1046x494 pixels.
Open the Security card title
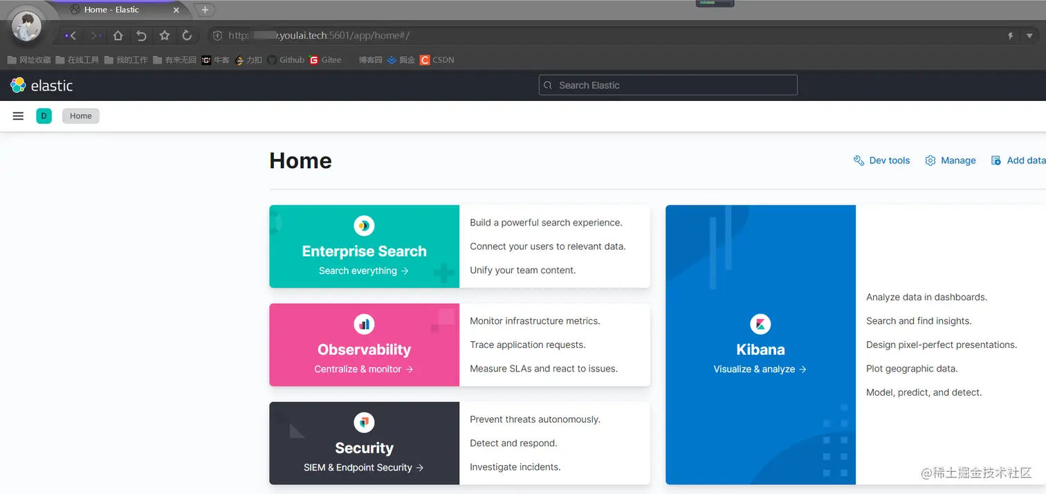(364, 448)
